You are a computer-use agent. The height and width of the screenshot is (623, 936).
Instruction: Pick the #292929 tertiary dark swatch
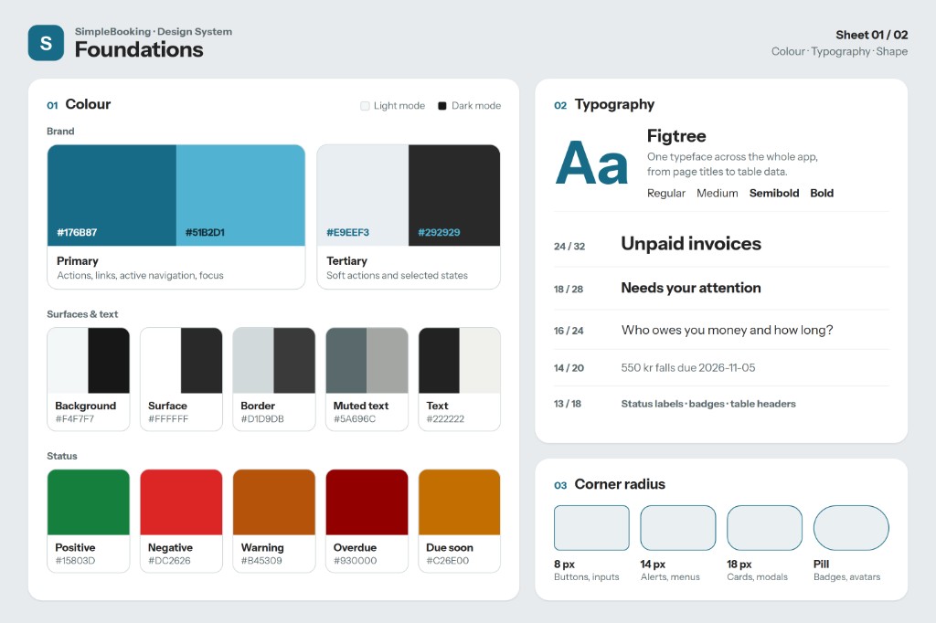pos(454,195)
